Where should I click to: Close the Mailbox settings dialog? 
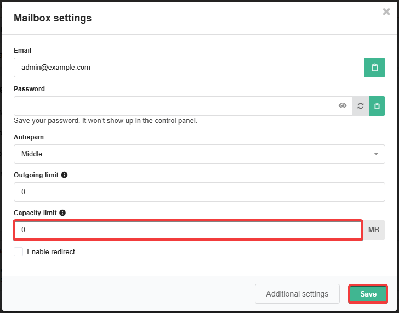tap(386, 12)
